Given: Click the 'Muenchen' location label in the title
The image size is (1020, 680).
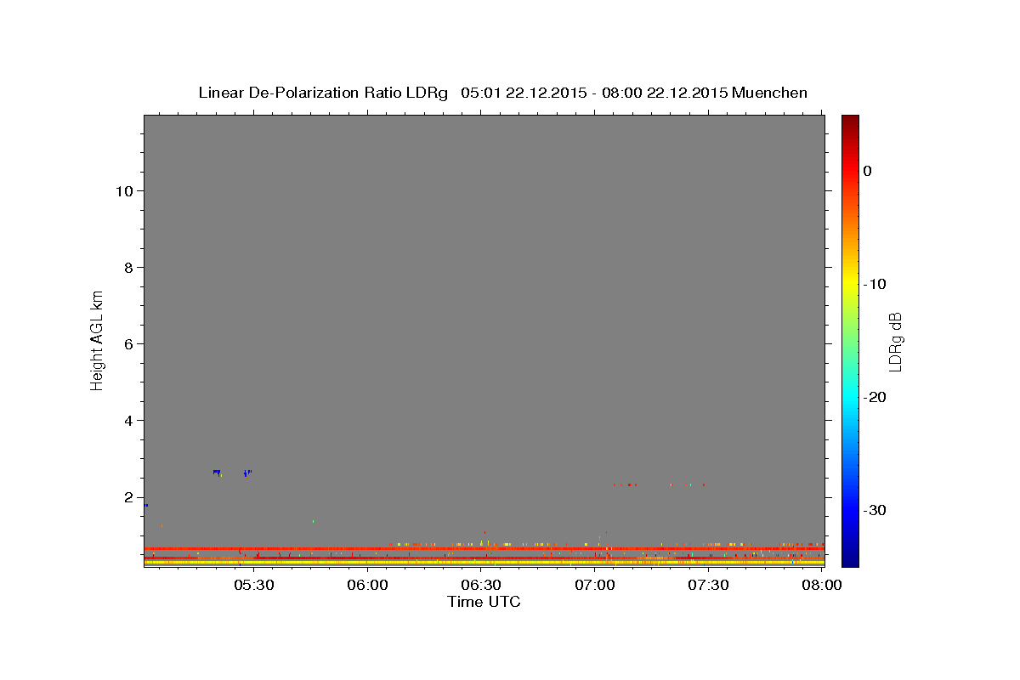Looking at the screenshot, I should tap(770, 93).
